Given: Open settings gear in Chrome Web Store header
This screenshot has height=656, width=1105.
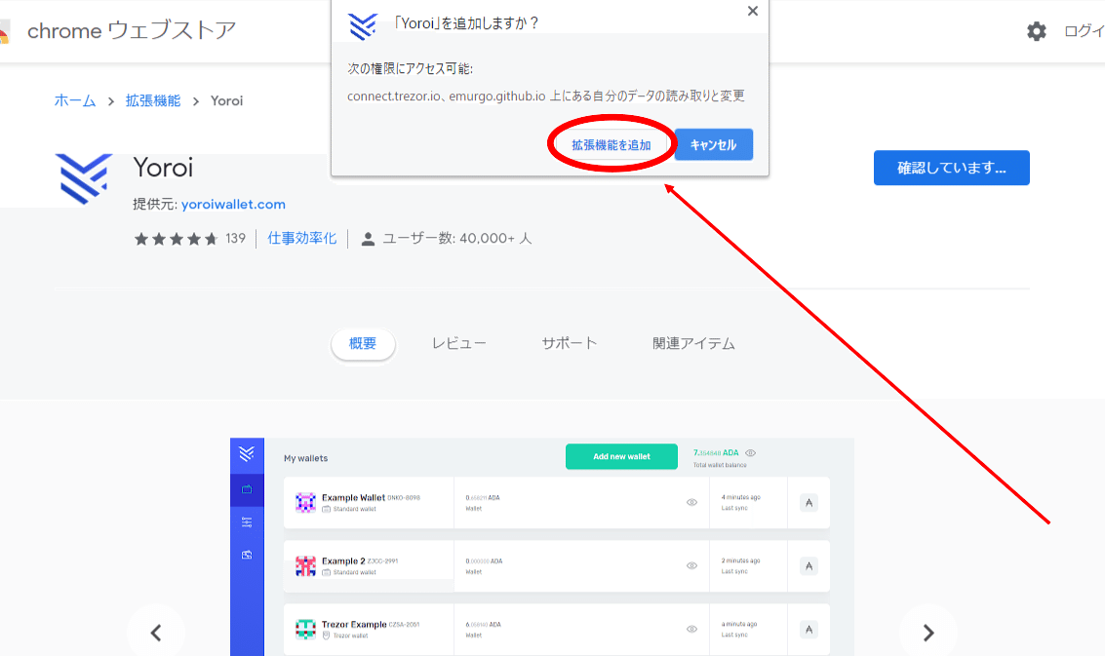Looking at the screenshot, I should (x=1036, y=31).
